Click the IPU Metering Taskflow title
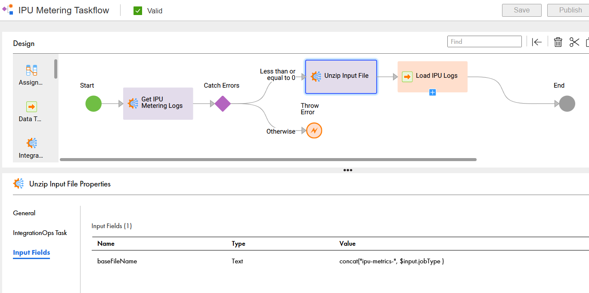Viewport: 589px width, 293px height. point(64,10)
